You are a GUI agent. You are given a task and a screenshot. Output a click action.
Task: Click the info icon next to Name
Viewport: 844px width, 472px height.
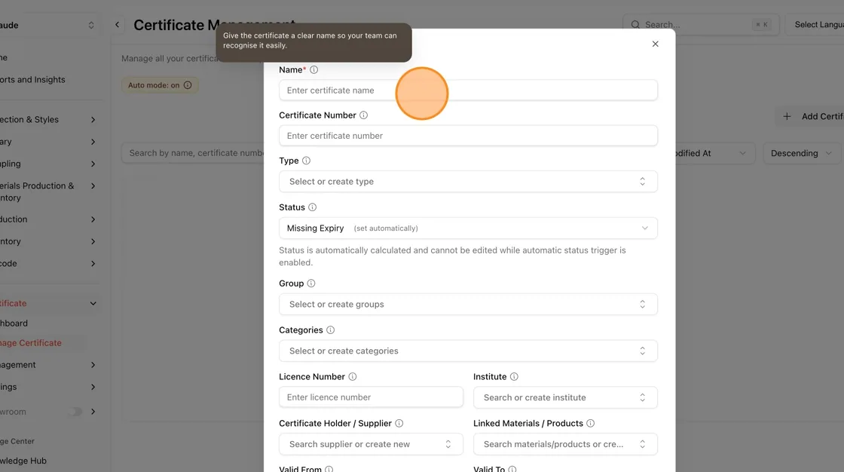pos(313,69)
